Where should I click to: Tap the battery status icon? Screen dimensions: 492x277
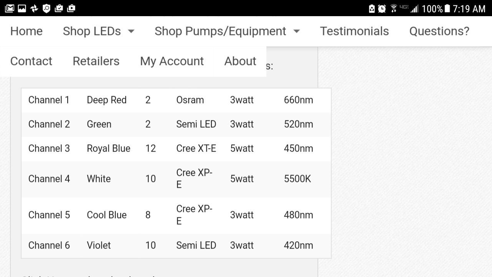point(447,8)
